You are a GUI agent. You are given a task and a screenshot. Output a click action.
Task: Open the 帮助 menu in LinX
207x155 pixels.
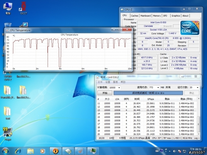click(123, 82)
